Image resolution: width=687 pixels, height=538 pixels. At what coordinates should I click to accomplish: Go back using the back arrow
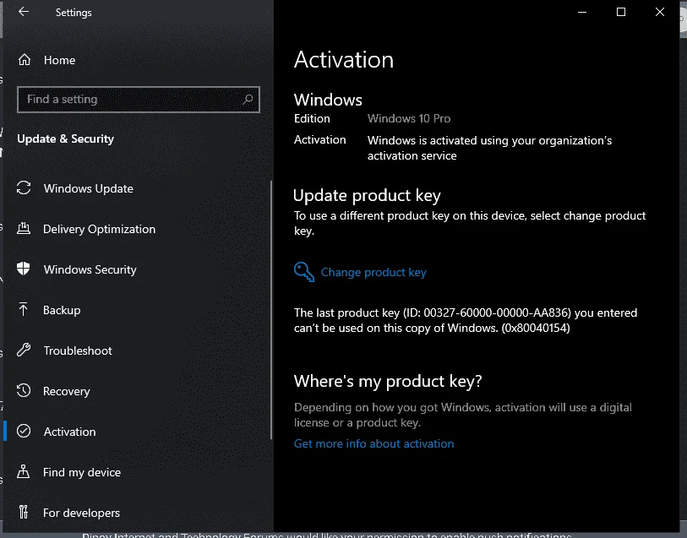click(24, 12)
